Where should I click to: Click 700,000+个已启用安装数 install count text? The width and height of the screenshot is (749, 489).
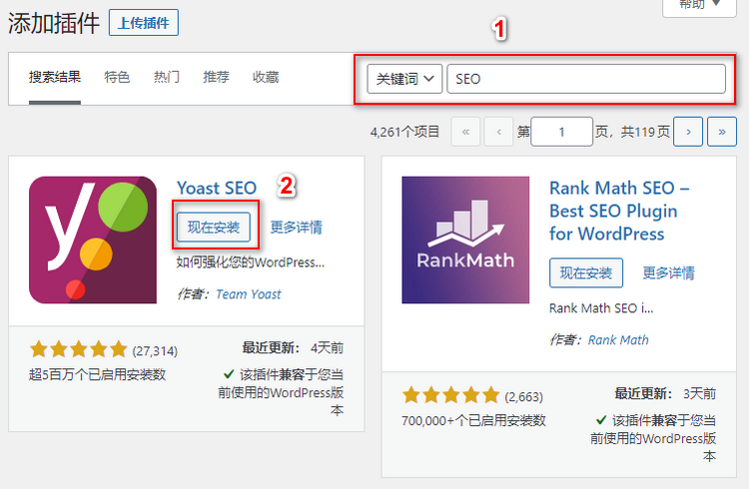[473, 420]
